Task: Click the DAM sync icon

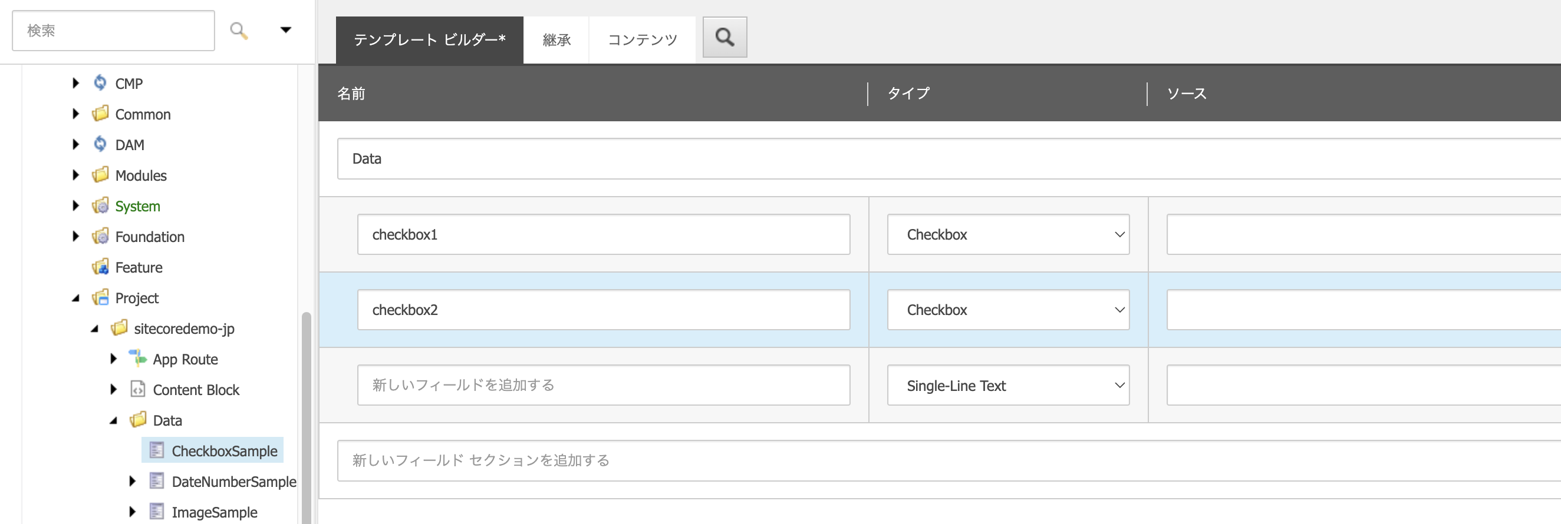Action: 100,144
